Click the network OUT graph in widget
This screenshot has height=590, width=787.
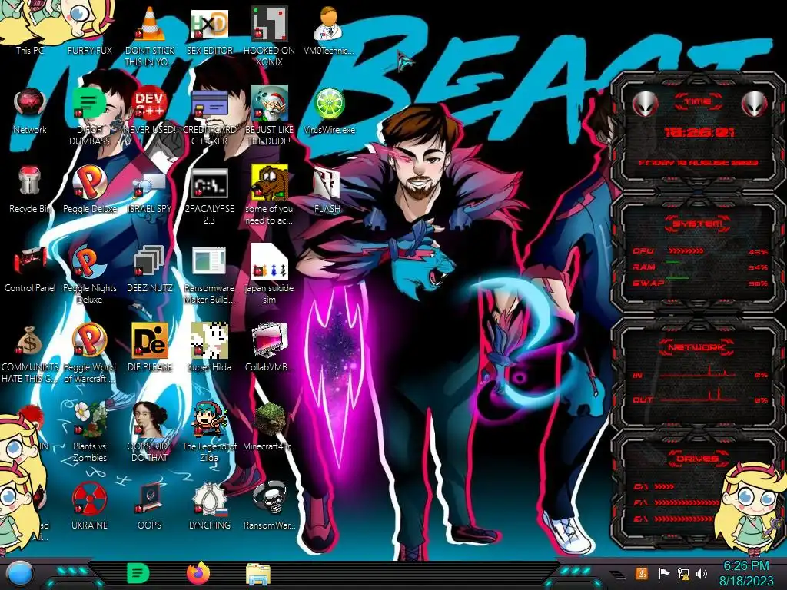[698, 396]
